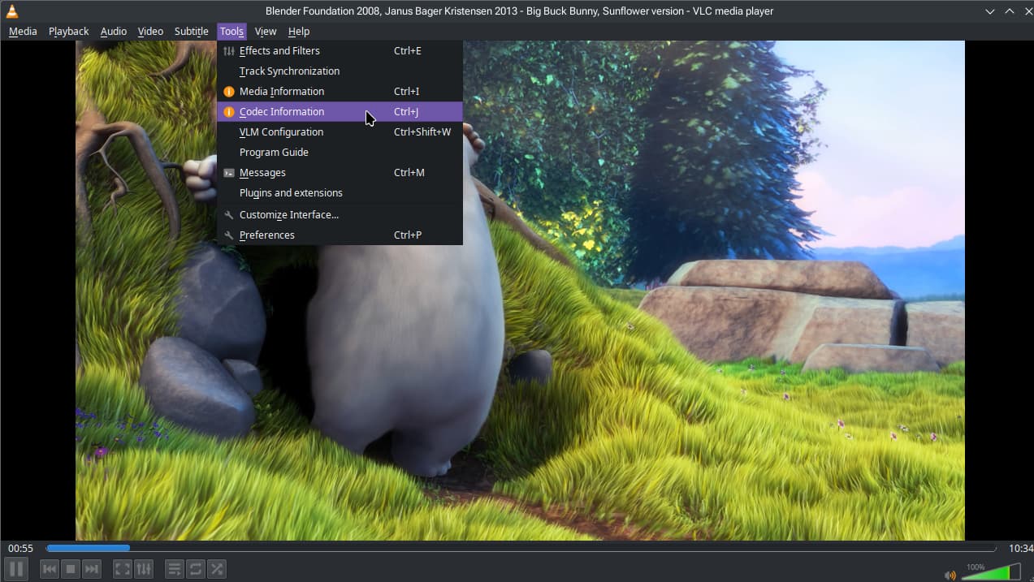
Task: Stop playback with the stop button
Action: point(71,569)
